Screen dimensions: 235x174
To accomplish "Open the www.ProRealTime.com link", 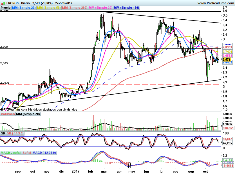I will (215, 3).
